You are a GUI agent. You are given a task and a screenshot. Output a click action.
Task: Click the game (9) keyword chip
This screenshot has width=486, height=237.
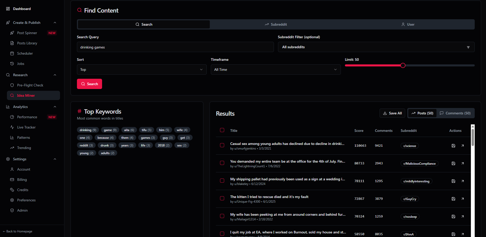point(110,130)
